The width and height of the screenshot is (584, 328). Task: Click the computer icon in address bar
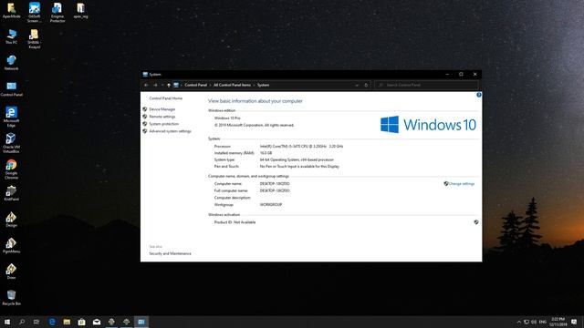coord(176,85)
